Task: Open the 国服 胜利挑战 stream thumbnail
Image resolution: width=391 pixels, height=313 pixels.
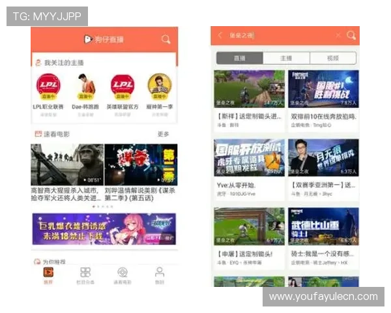Action: tap(323, 89)
